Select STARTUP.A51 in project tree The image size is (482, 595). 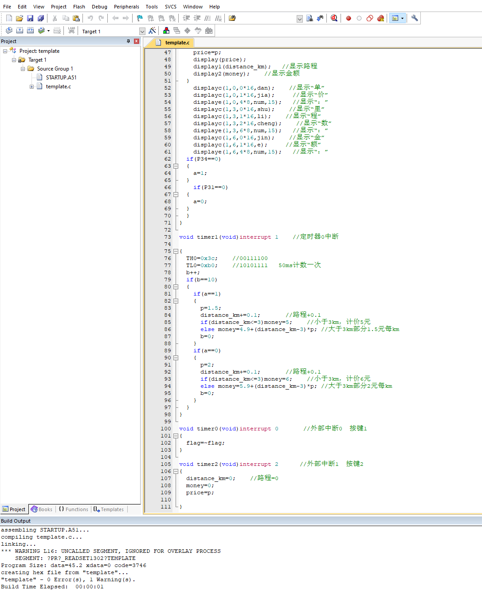61,78
